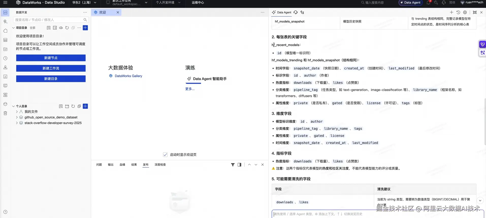Click the search magnifier in name search box
The height and width of the screenshot is (218, 486).
point(85,20)
